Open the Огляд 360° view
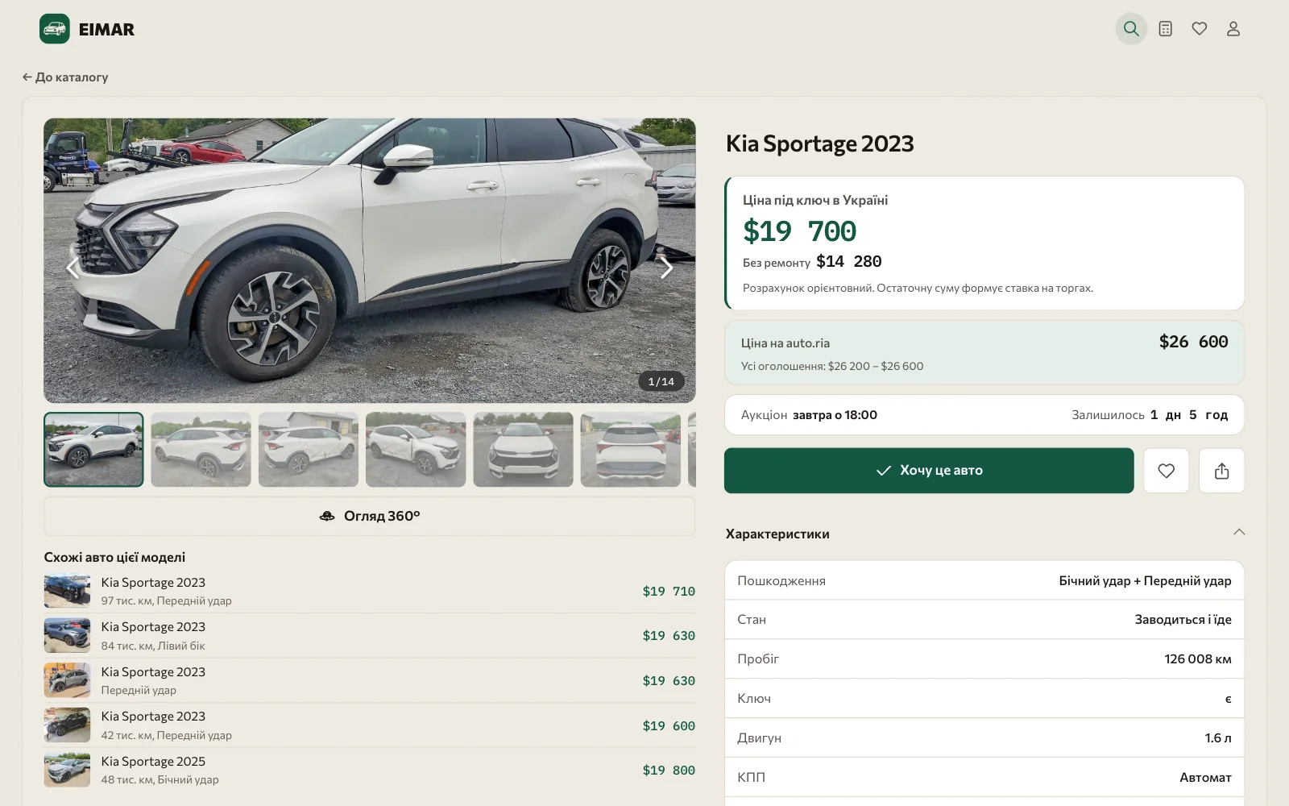The image size is (1289, 806). click(370, 516)
